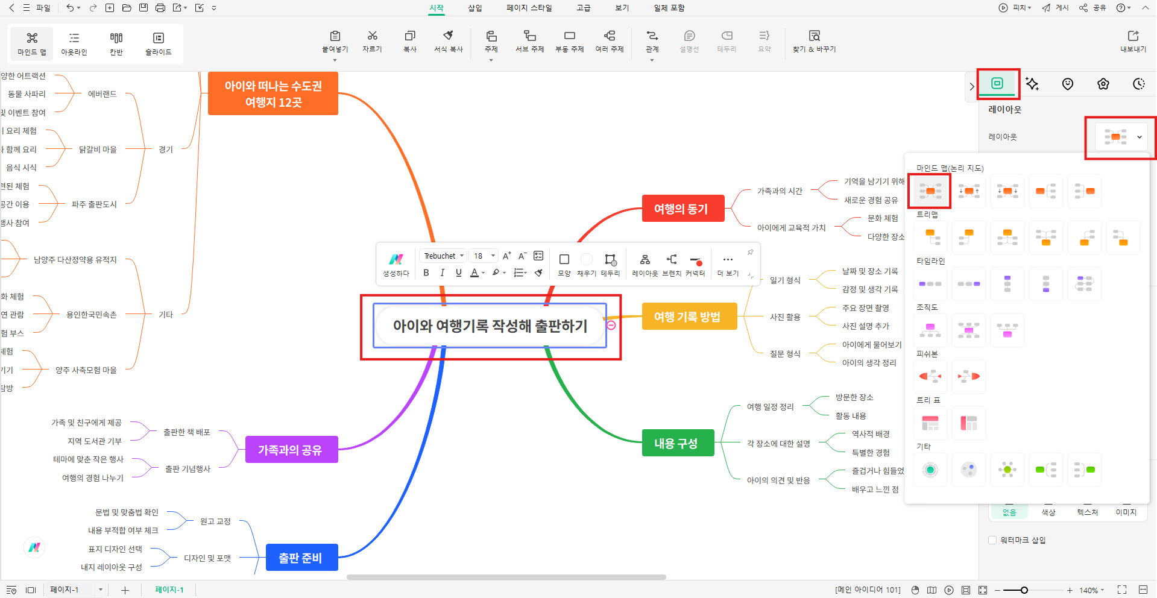Viewport: 1157px width, 598px height.
Task: Click the Fill (채우기) color circle
Action: [x=587, y=259]
